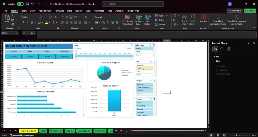Collapse the Line section
The height and width of the screenshot is (137, 258).
point(214,61)
